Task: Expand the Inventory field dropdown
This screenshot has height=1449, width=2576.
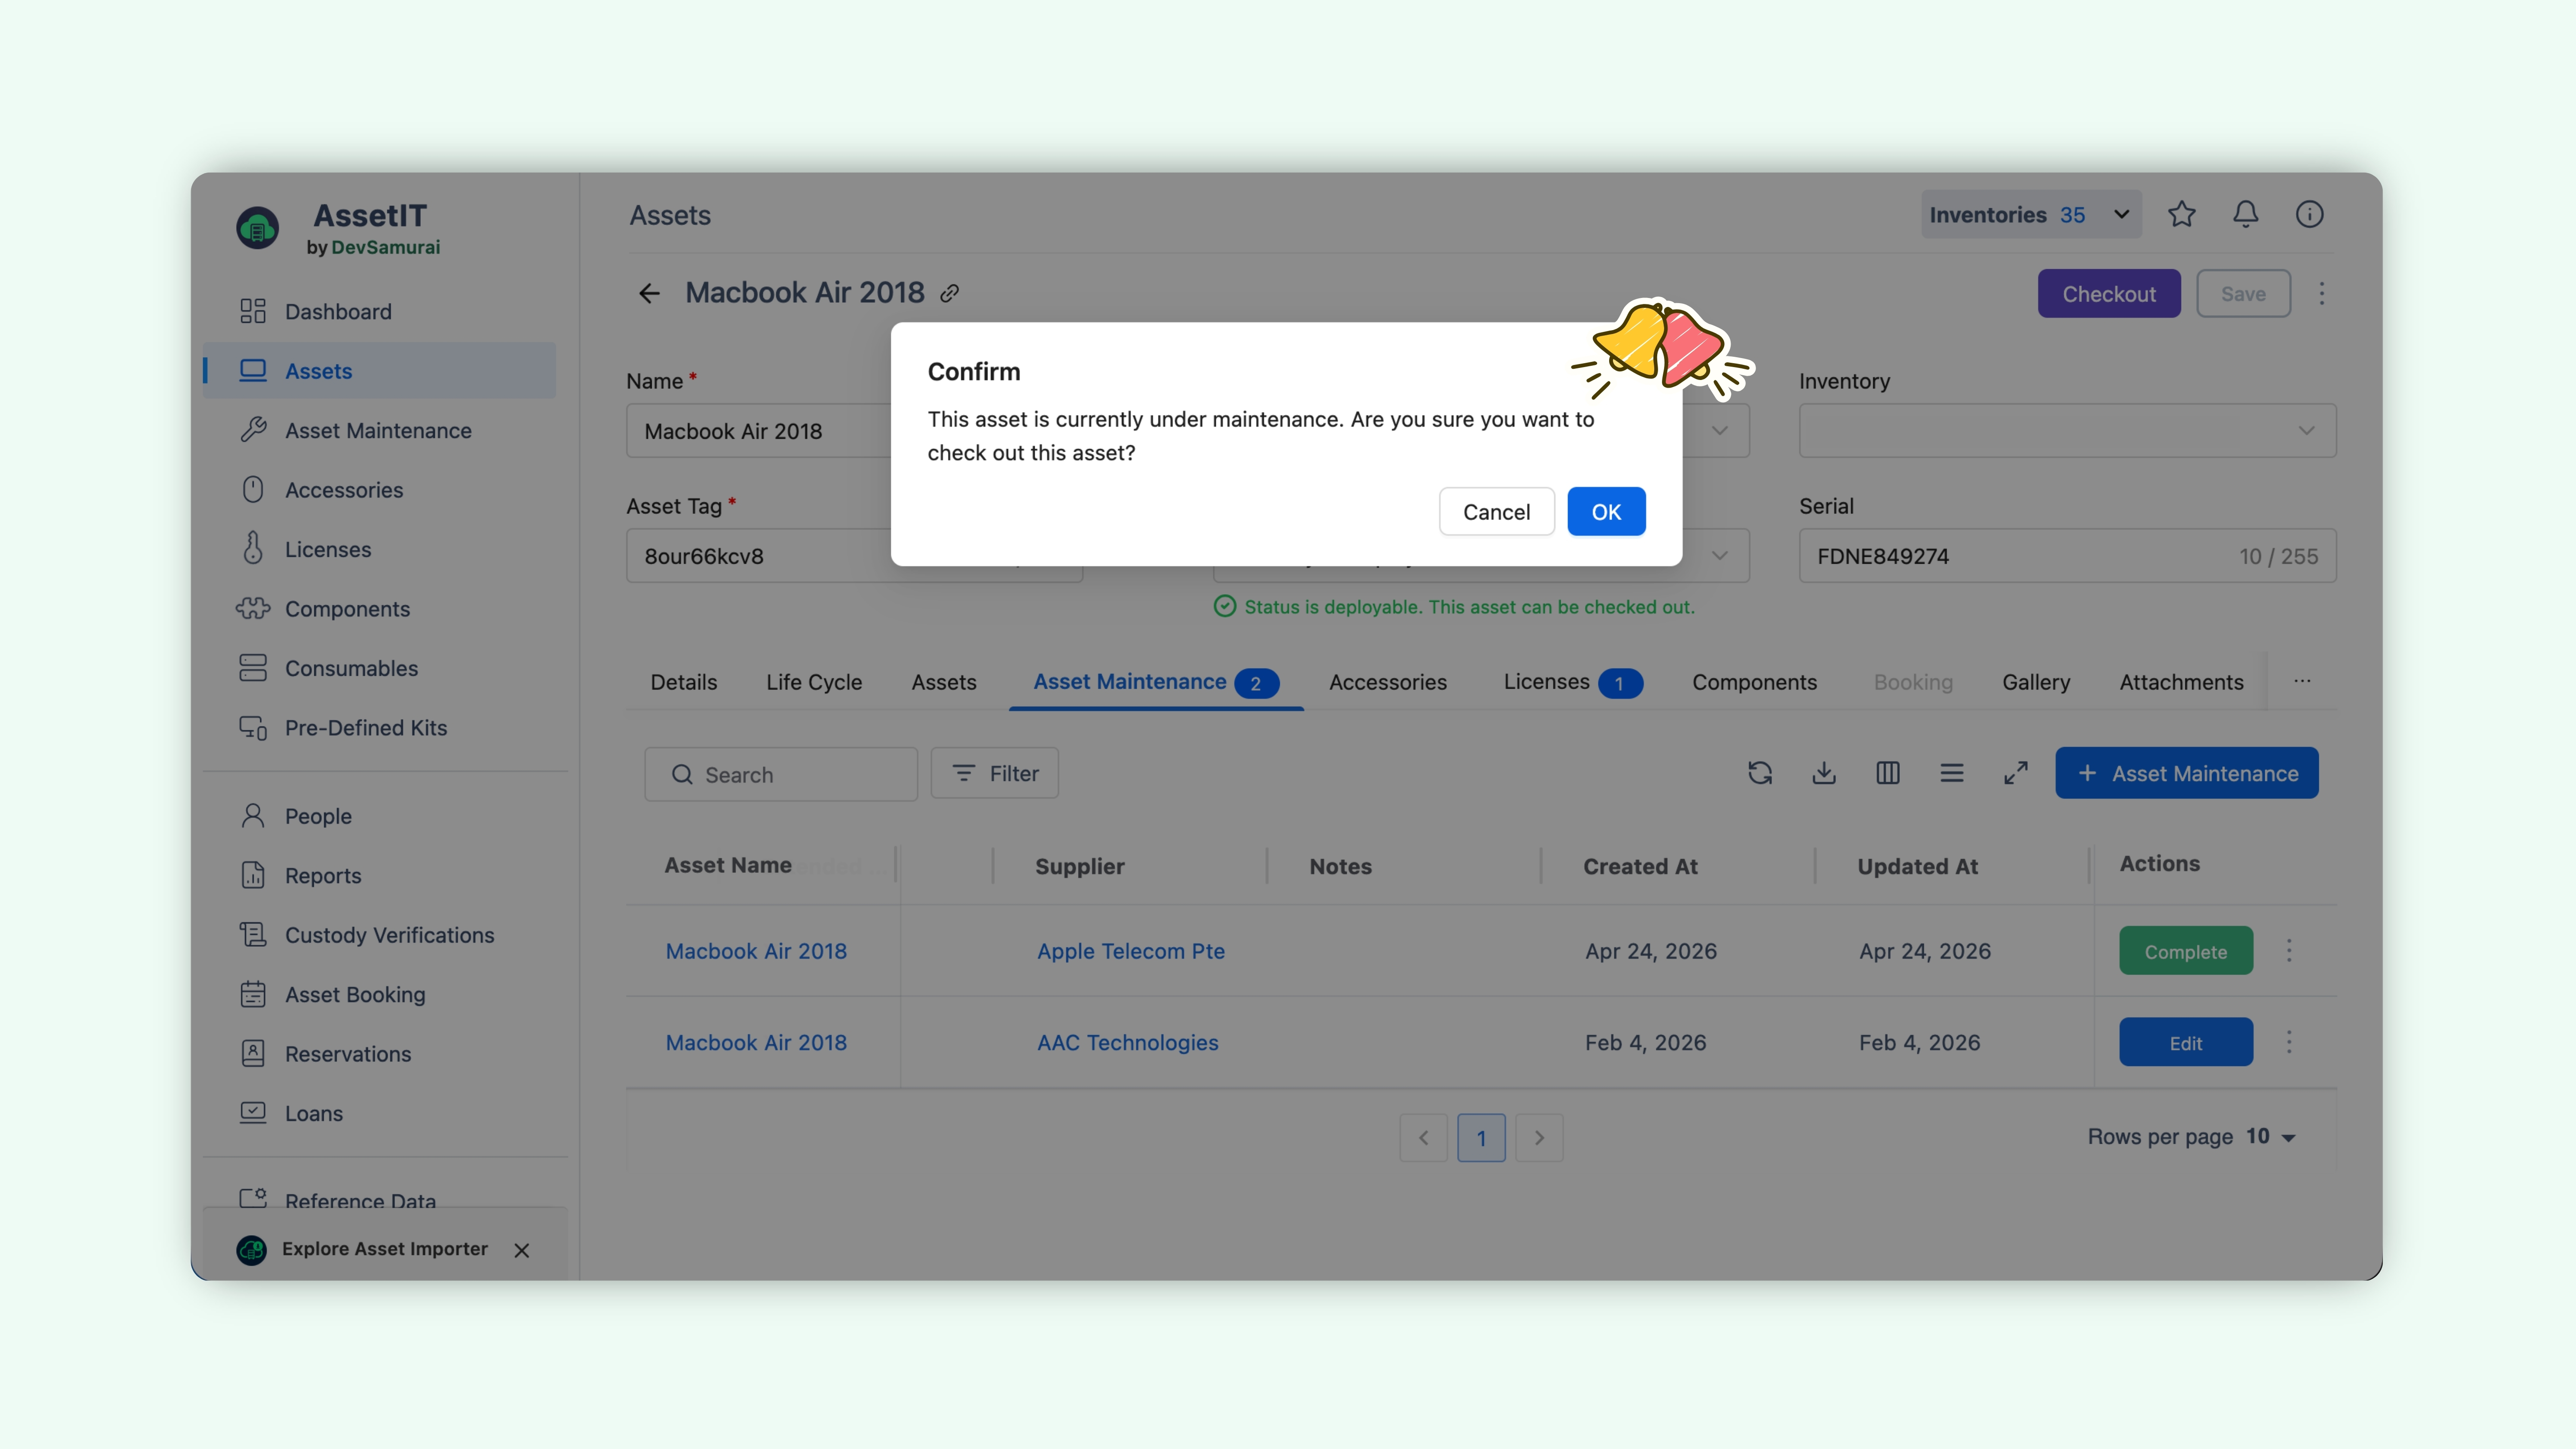Action: point(2067,431)
